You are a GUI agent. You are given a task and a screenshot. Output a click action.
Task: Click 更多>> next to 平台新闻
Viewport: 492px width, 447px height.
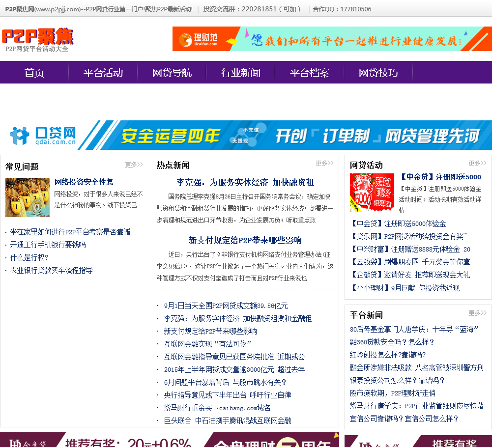point(478,313)
